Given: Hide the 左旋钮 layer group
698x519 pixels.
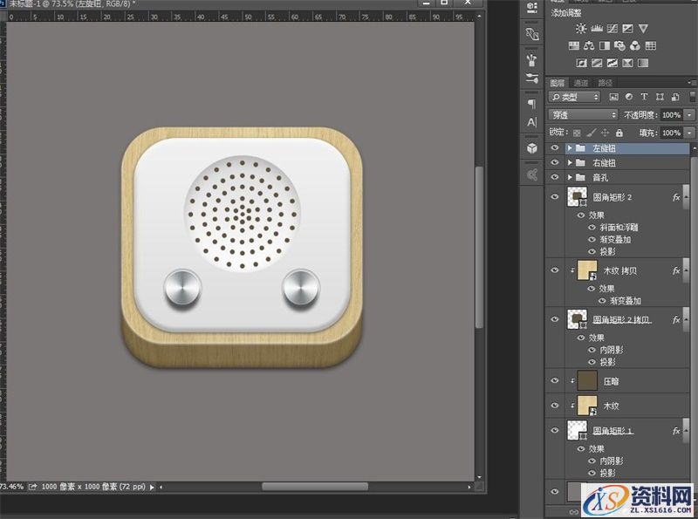Looking at the screenshot, I should [x=555, y=149].
